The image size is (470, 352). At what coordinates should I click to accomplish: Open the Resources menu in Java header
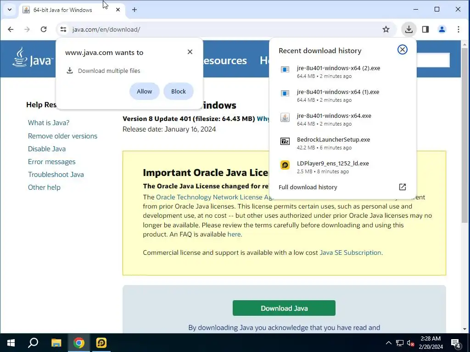coord(225,60)
